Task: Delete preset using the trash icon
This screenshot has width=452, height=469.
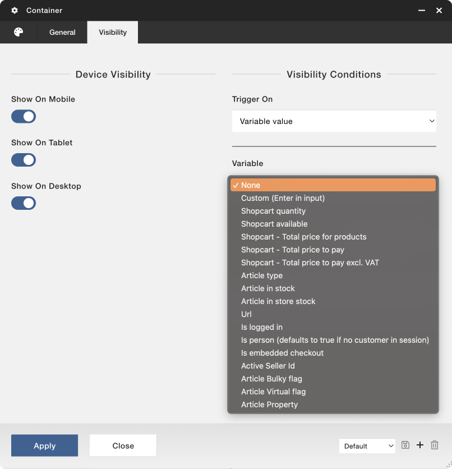Action: (x=435, y=445)
